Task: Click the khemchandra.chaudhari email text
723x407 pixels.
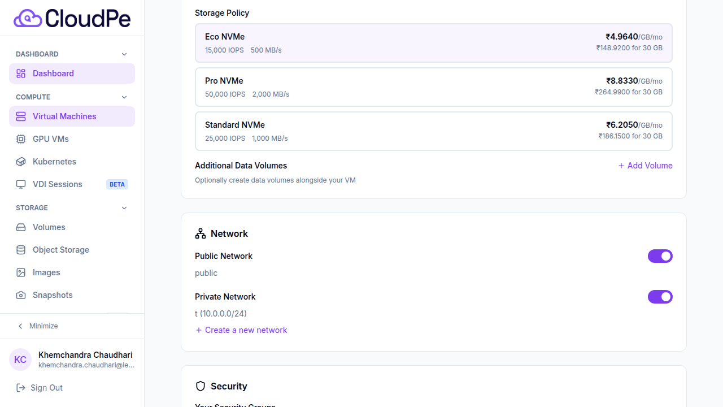Action: pyautogui.click(x=86, y=365)
